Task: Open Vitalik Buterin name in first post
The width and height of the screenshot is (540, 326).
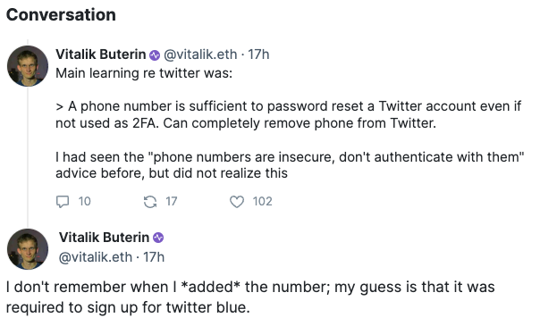Action: pyautogui.click(x=101, y=54)
